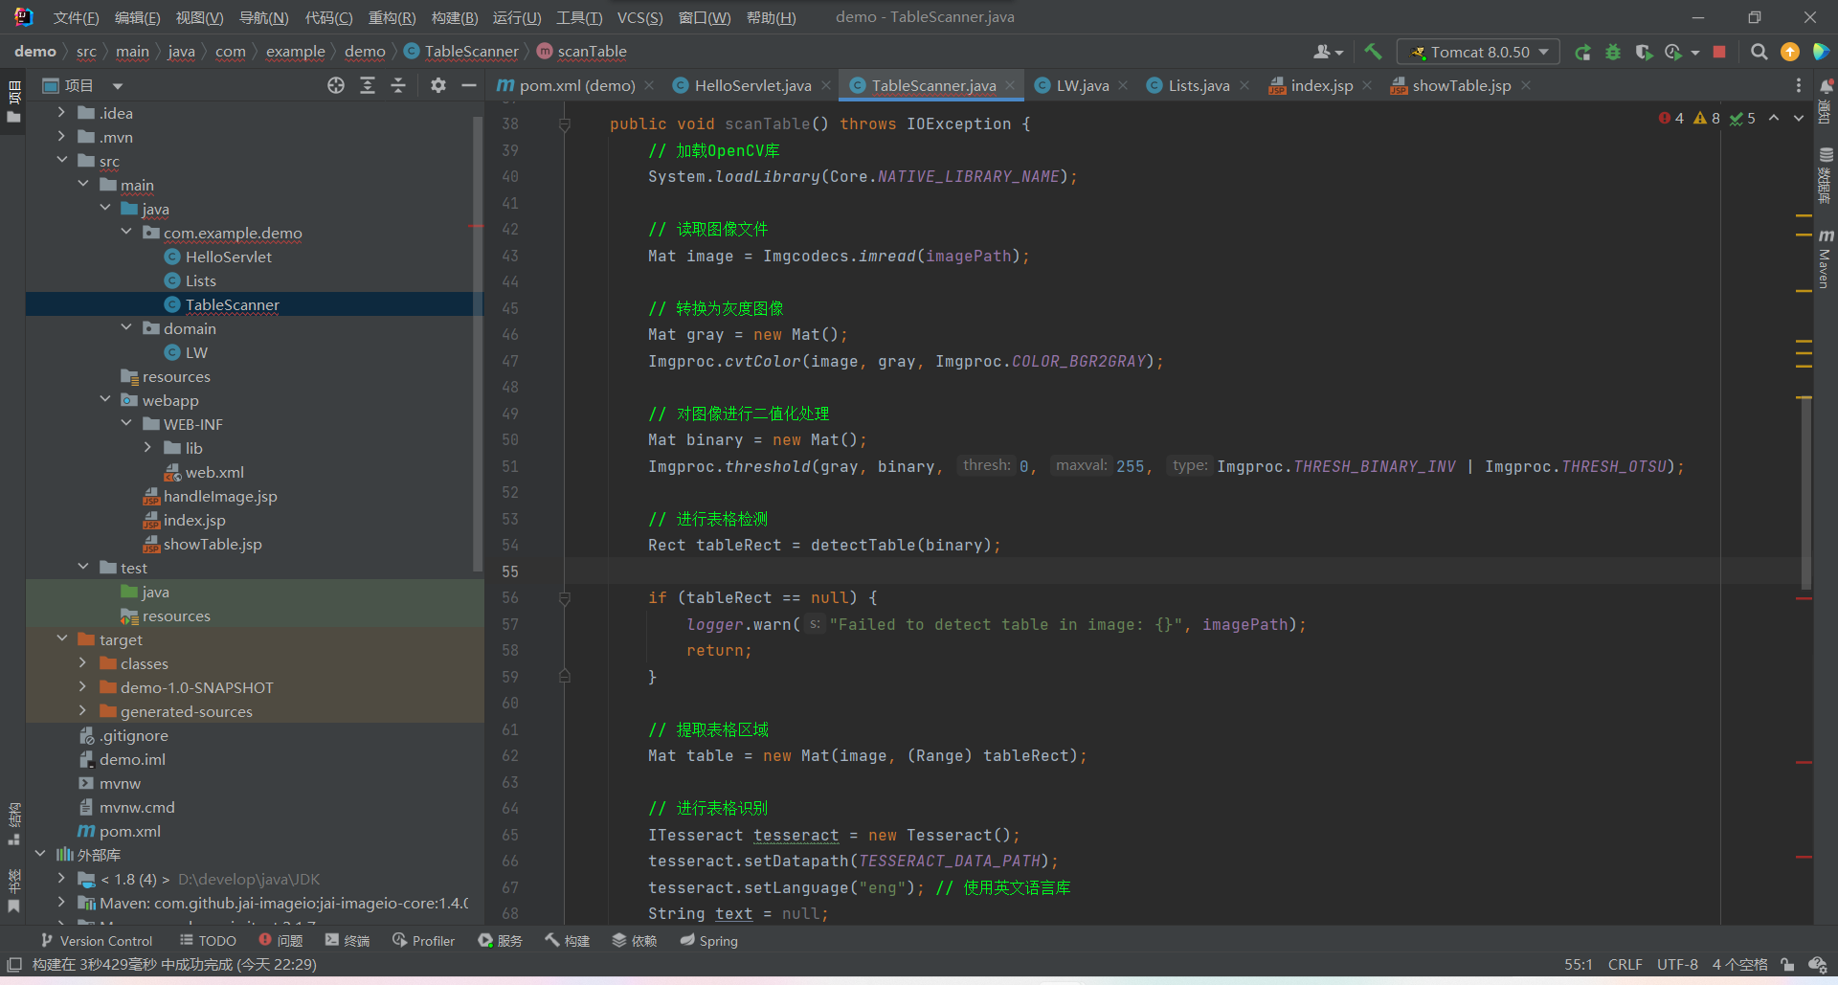Select showTable.jsp in project tree
Viewport: 1838px width, 985px height.
(213, 544)
